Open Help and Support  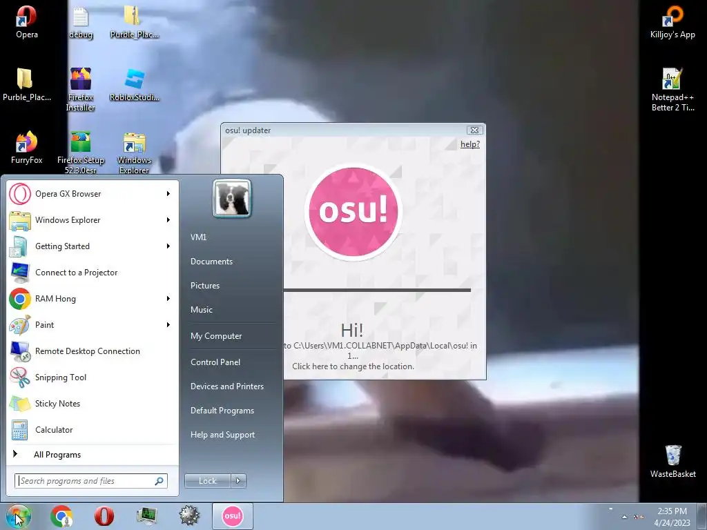click(222, 435)
